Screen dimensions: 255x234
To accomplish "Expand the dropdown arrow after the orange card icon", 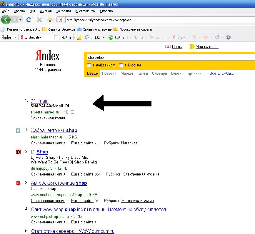I will point(211,38).
